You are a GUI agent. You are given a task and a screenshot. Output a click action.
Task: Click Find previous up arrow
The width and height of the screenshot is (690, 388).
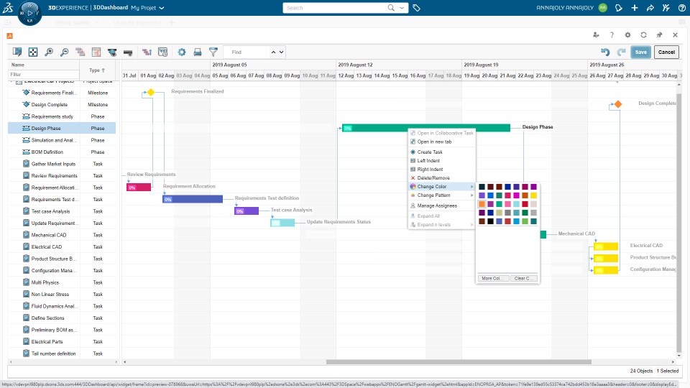tap(273, 52)
